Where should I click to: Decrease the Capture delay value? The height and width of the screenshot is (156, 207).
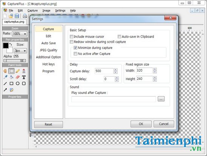[x=116, y=72]
